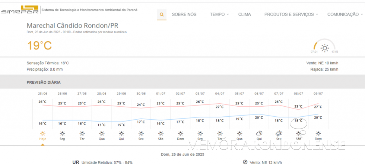This screenshot has height=165, width=365.
Task: Select the Saturday 08/07 weather icon
Action: 299,133
